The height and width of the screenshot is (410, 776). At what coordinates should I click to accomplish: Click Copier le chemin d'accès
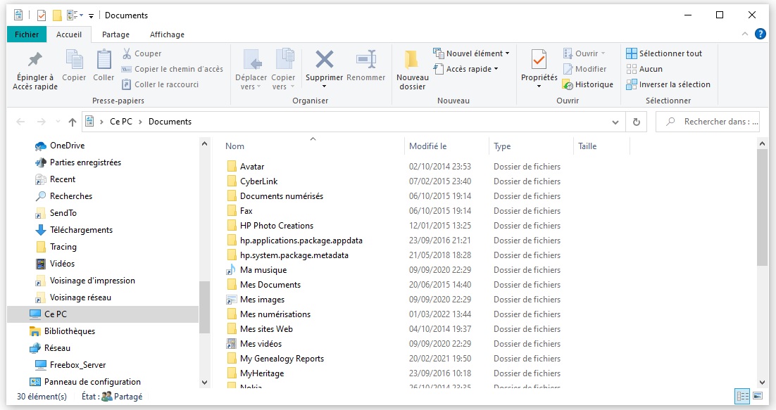coord(173,69)
